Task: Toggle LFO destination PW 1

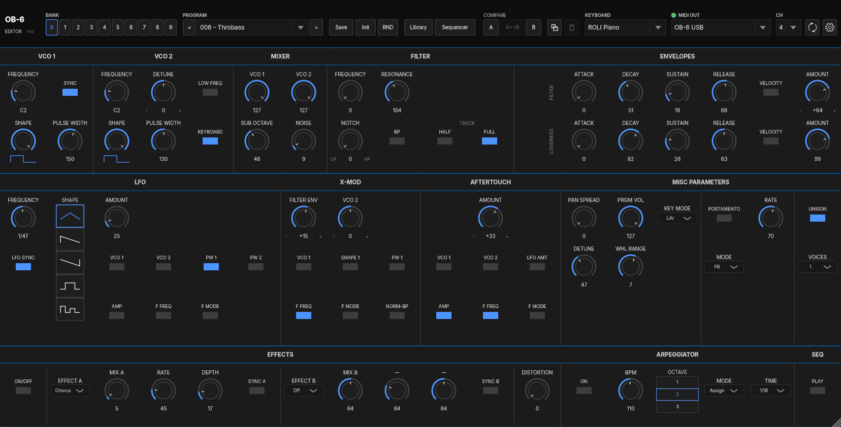Action: click(x=211, y=267)
